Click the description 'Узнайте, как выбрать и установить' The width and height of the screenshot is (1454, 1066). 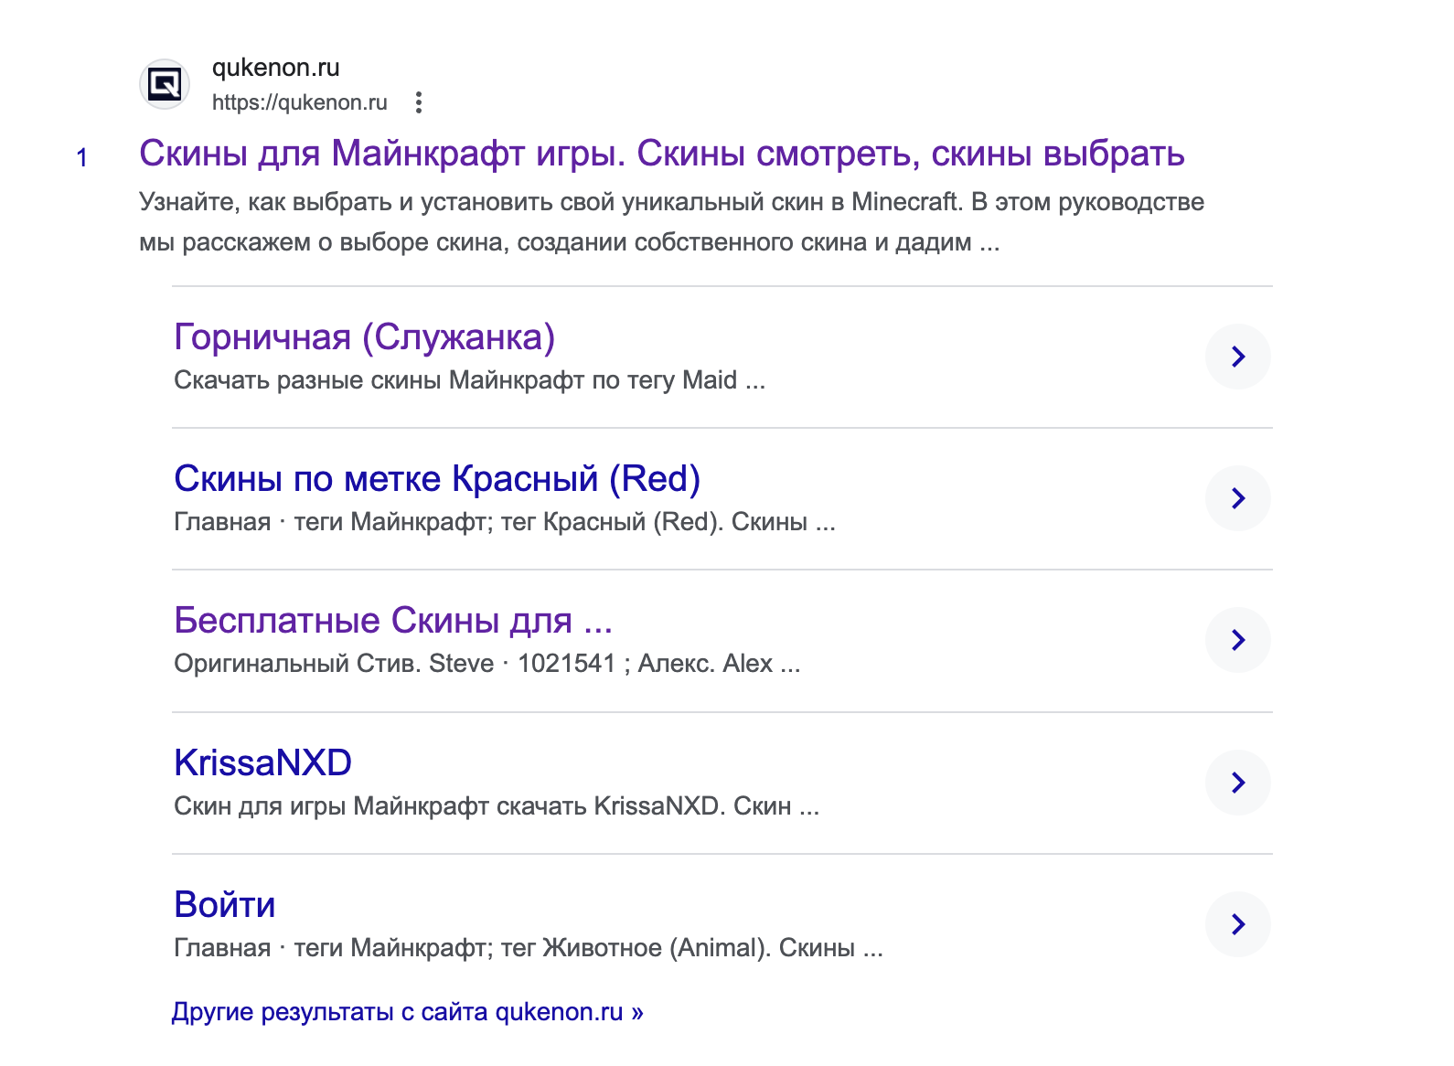click(671, 222)
